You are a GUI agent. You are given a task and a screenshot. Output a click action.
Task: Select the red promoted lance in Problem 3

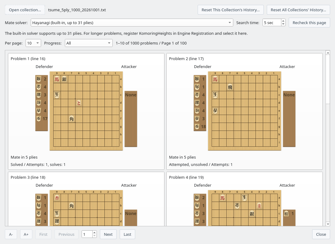click(57, 198)
